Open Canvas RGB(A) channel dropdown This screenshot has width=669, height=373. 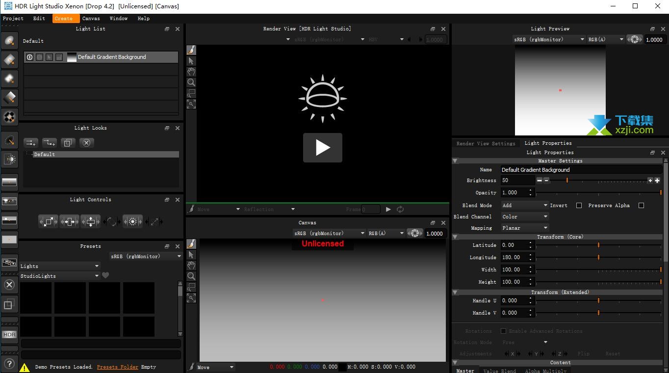tap(386, 233)
